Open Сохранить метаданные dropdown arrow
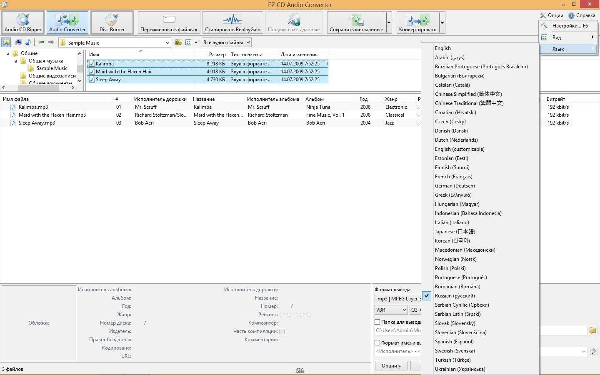The height and width of the screenshot is (375, 600). click(x=389, y=22)
